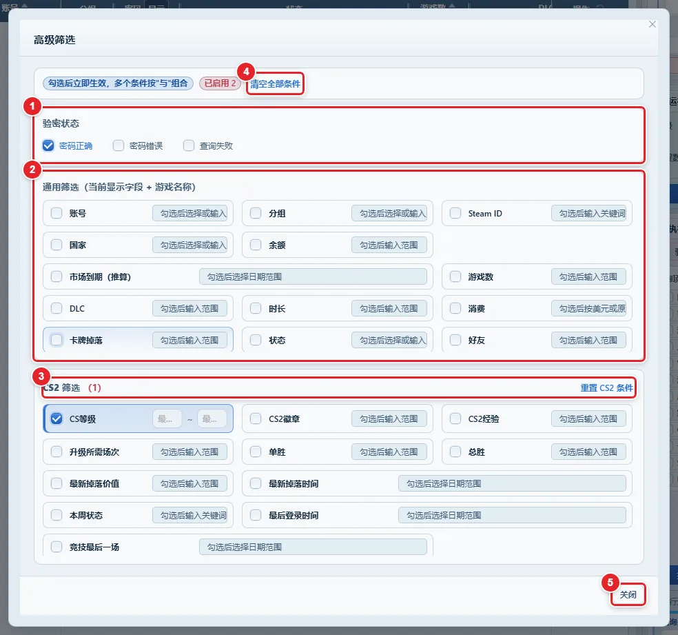
Task: Click the 卡牌掉落 range input field
Action: pos(189,340)
